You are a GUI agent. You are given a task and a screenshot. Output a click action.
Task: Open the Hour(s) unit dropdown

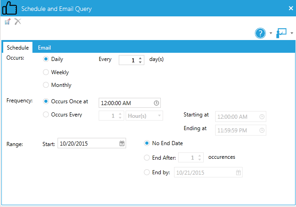pyautogui.click(x=144, y=116)
